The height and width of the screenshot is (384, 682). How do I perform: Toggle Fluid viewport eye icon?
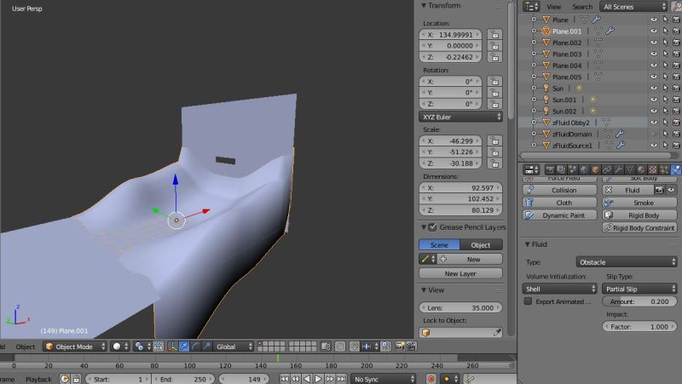coord(671,190)
